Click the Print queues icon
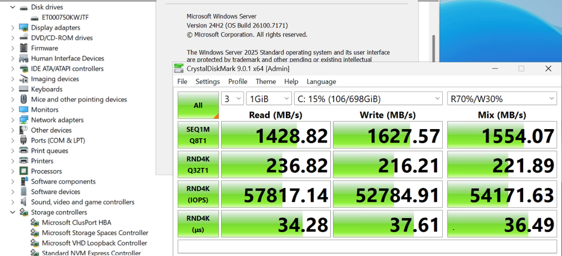The image size is (562, 256). pyautogui.click(x=24, y=150)
